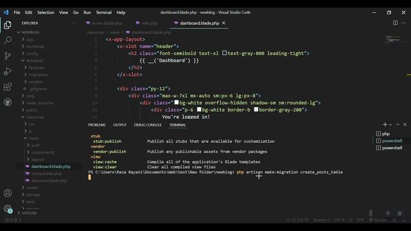Collapse the resources folder
This screenshot has height=231, width=411.
[x=35, y=117]
